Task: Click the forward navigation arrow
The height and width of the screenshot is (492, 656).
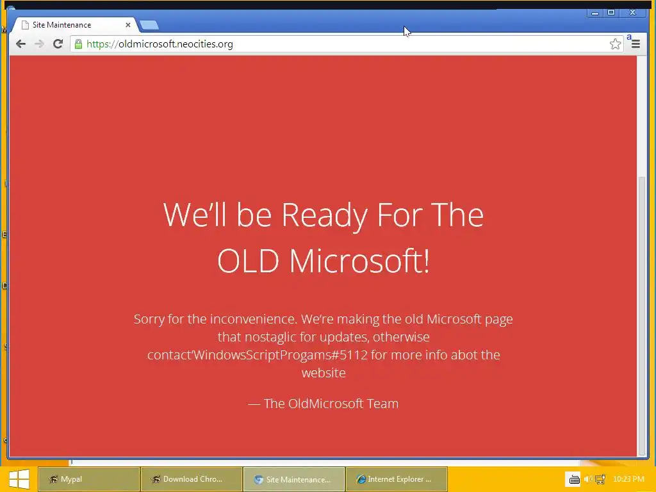Action: (x=39, y=44)
